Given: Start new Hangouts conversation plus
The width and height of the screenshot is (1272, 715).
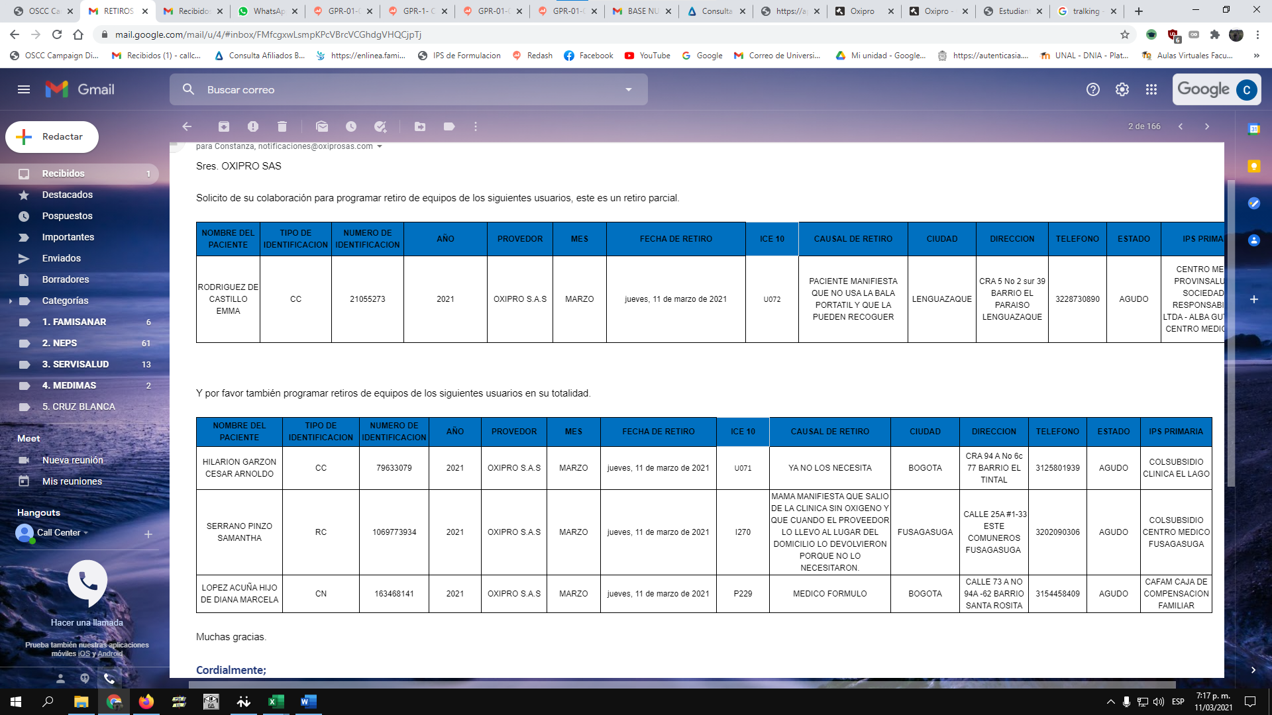Looking at the screenshot, I should tap(148, 534).
